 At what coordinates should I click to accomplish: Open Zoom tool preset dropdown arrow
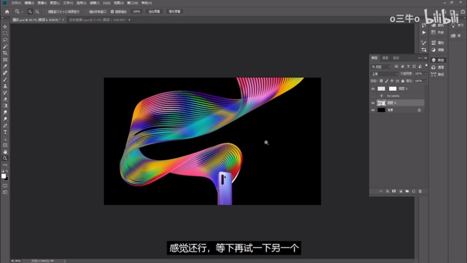(x=22, y=12)
